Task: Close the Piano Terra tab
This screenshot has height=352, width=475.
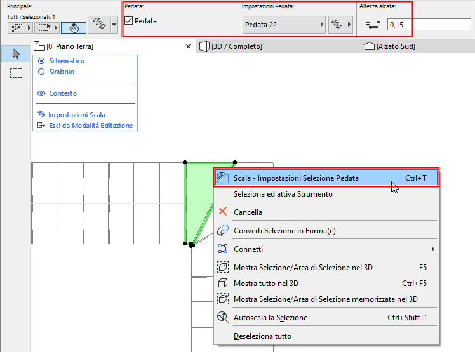Action: click(x=188, y=46)
